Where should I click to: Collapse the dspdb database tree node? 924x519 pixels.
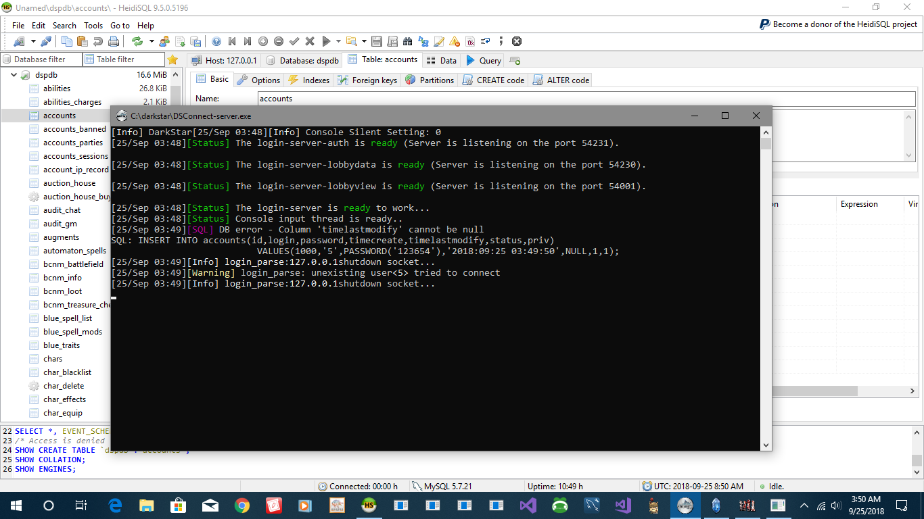(13, 75)
